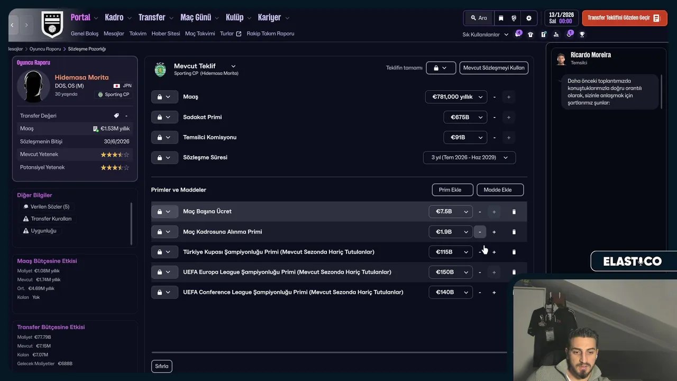The height and width of the screenshot is (381, 677).
Task: Click the club badge logo
Action: pyautogui.click(x=52, y=24)
